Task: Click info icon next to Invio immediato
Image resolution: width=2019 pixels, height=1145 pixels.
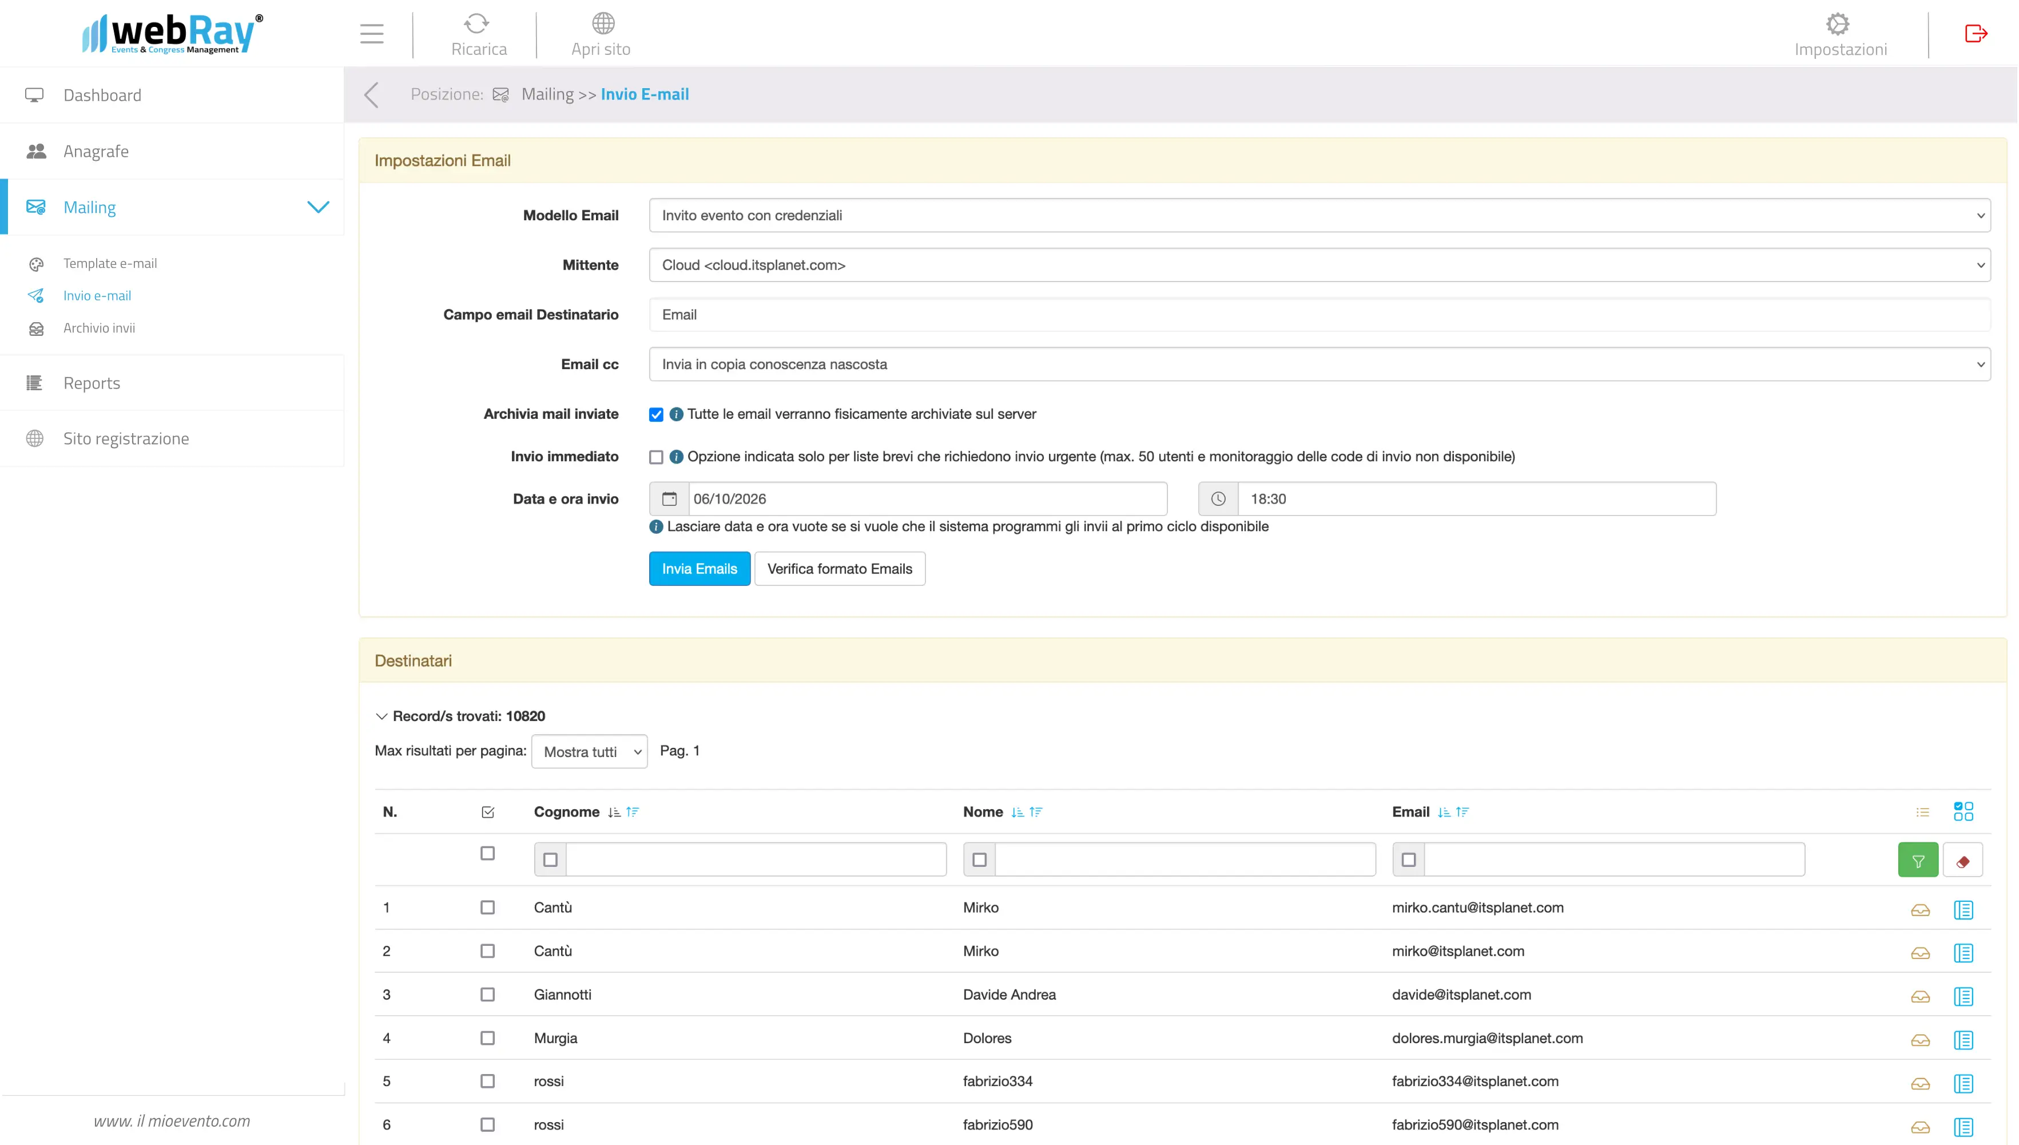Action: (x=676, y=457)
